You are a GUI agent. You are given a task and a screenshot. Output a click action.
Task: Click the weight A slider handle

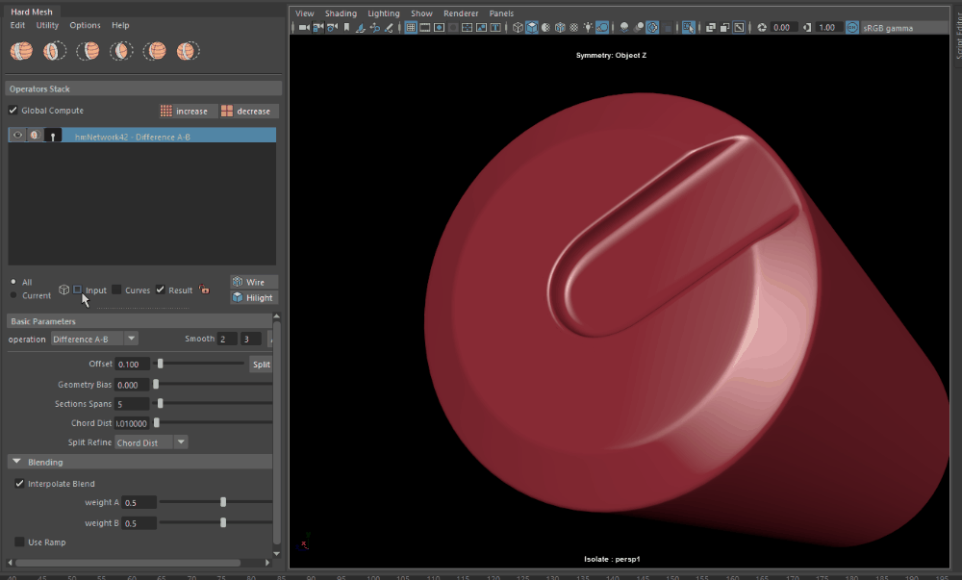click(223, 502)
